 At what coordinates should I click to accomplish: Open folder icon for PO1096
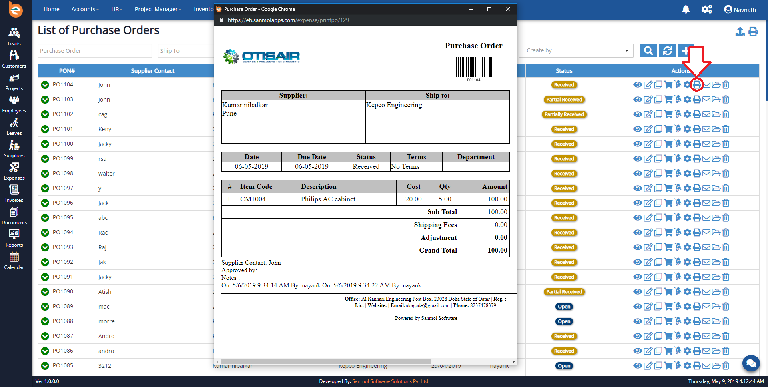point(716,203)
